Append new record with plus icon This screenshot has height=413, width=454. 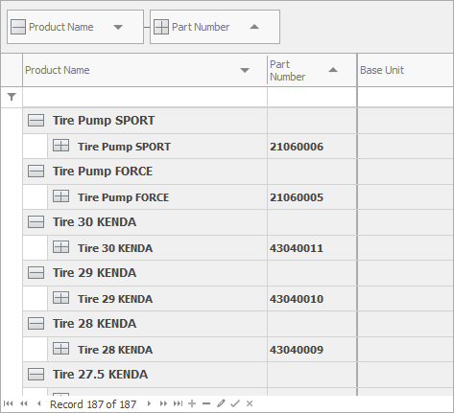[192, 403]
